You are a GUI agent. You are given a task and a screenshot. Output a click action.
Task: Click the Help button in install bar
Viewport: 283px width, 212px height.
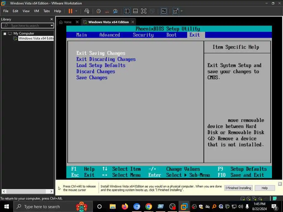(x=264, y=188)
